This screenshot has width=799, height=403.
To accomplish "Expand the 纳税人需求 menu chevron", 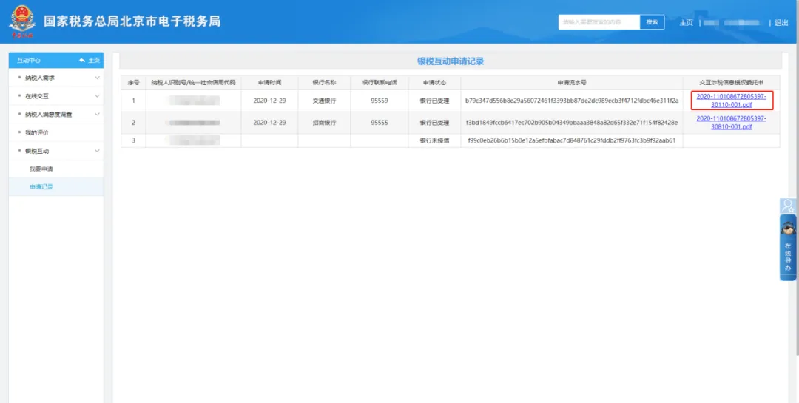I will 98,78.
